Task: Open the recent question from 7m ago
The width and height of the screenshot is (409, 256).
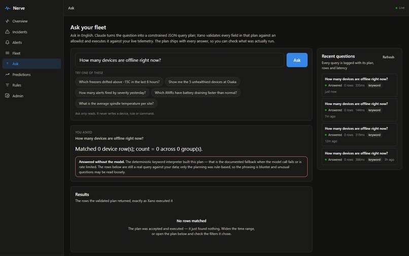Action: 359,110
